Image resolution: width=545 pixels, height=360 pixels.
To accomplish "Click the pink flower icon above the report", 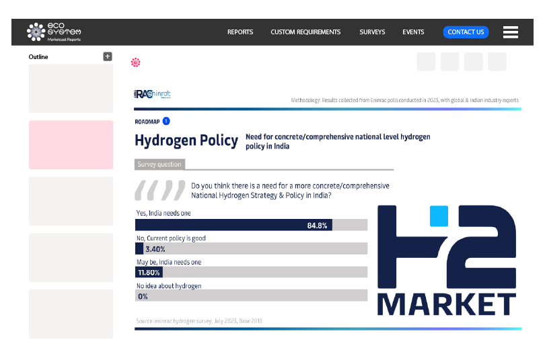I will (x=135, y=62).
